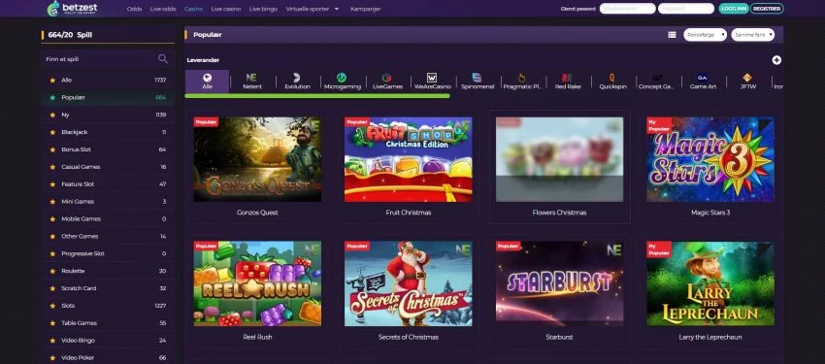Select the Bonus Slot category
Screen dimensions: 825x364
coord(108,149)
